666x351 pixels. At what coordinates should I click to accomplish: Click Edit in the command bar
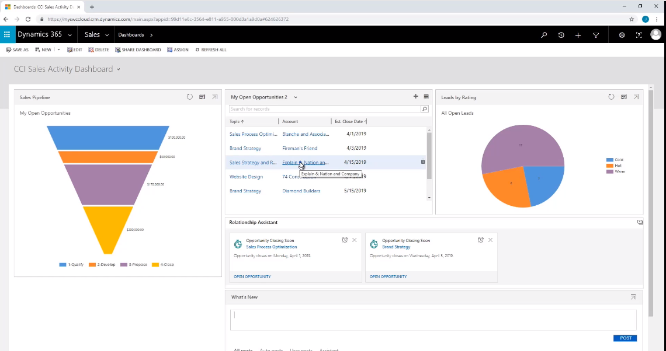[x=75, y=50]
